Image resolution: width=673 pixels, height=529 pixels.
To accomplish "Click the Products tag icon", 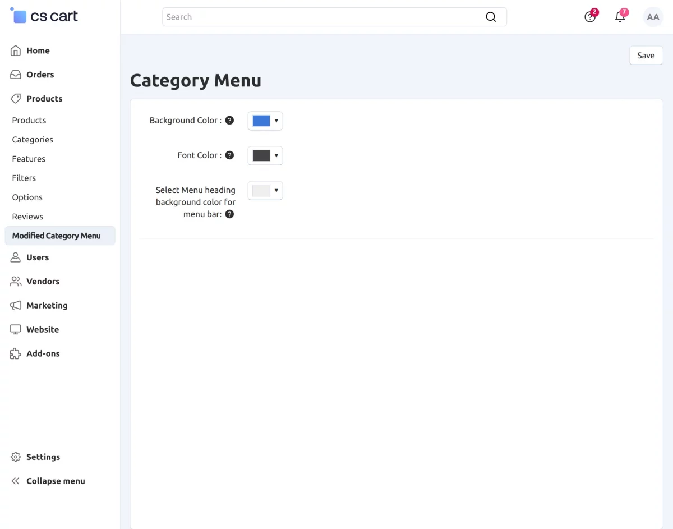I will [x=16, y=99].
